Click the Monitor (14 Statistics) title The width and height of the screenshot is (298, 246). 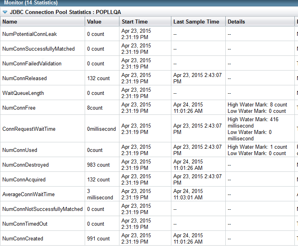tap(31, 3)
